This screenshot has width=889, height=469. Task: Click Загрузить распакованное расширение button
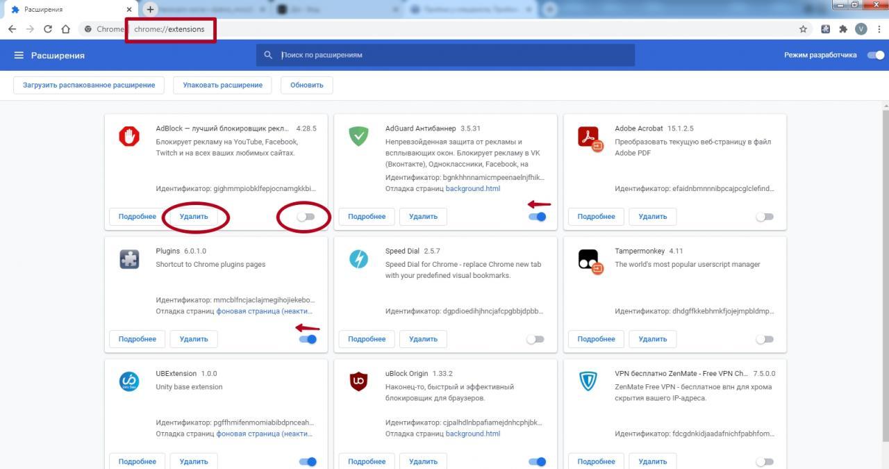click(89, 85)
